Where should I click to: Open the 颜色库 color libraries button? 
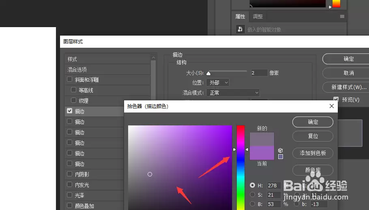coord(313,170)
